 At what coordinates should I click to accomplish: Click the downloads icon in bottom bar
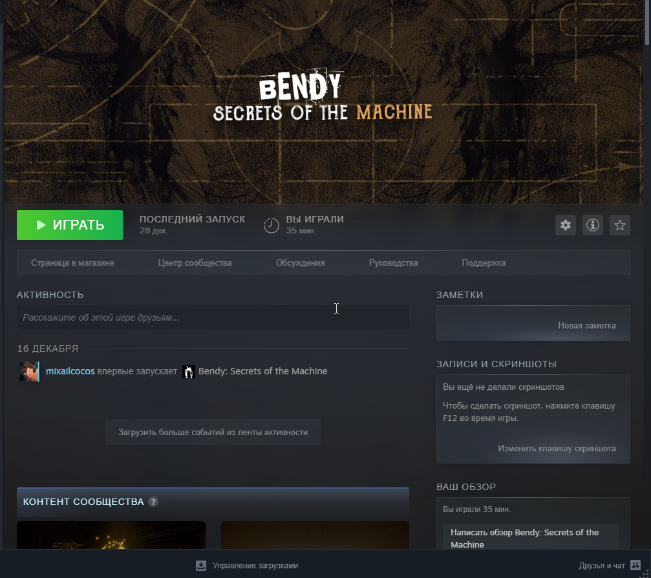pos(201,566)
